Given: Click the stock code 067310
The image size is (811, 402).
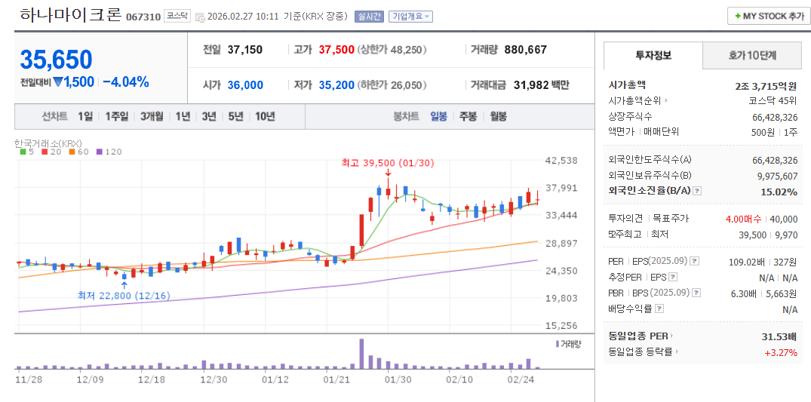Looking at the screenshot, I should pyautogui.click(x=143, y=17).
